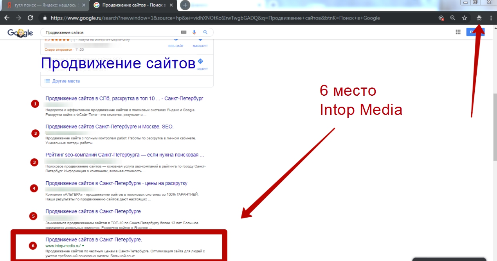Click the Google logo
The width and height of the screenshot is (497, 261).
(20, 33)
